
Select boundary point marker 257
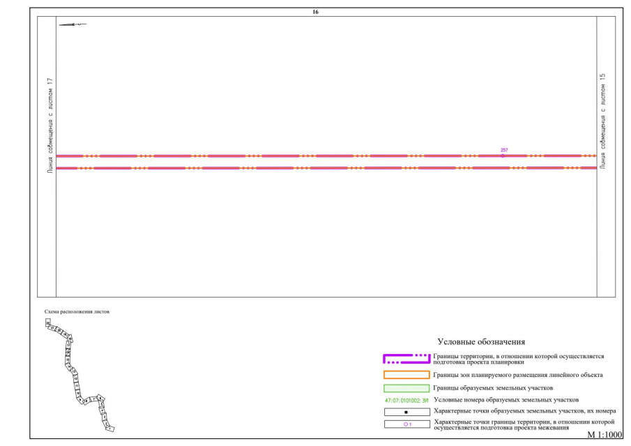pos(503,155)
